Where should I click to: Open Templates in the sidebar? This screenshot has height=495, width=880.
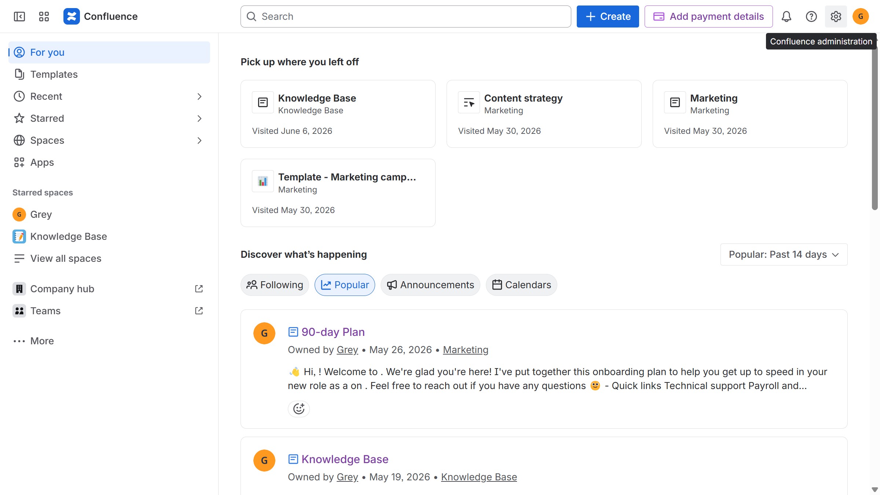(109, 74)
